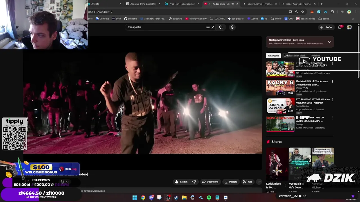Open on-screen keyboard icon in search
Image resolution: width=360 pixels, height=202 pixels.
(208, 27)
